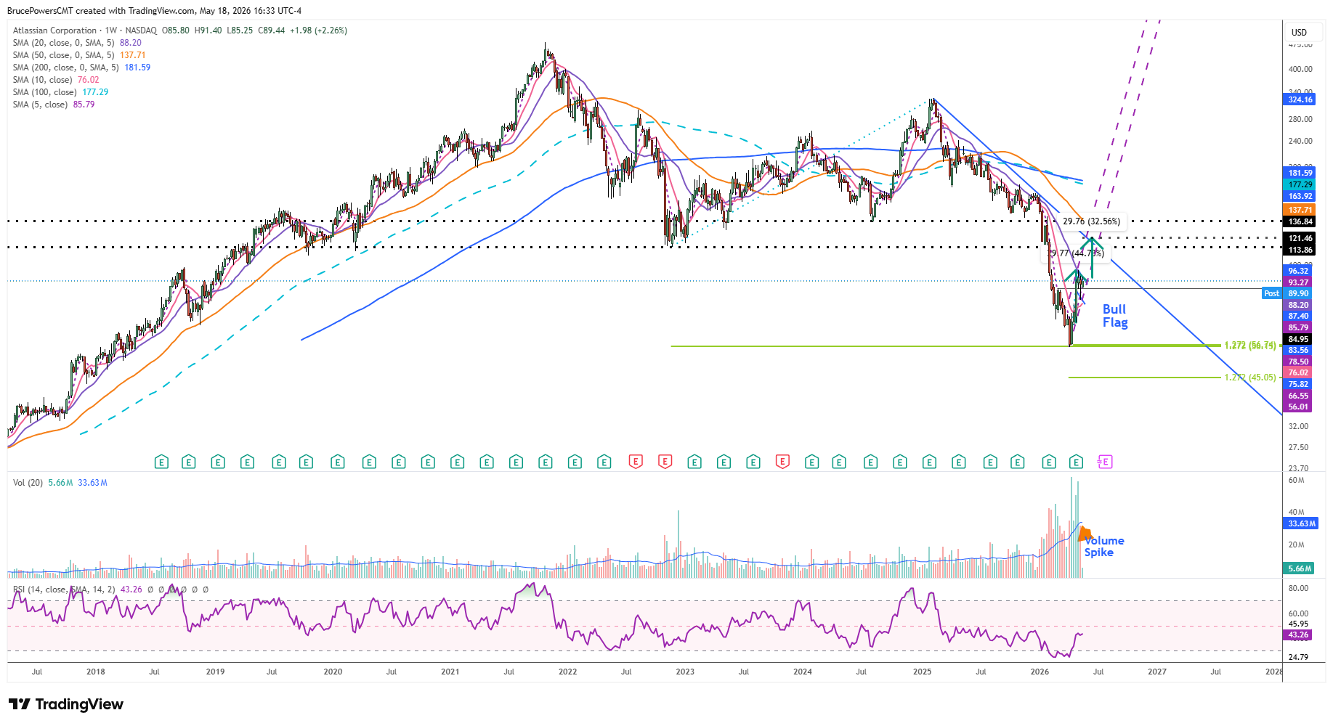This screenshot has width=1333, height=726.
Task: Click the 5.66M volume axis label
Action: pos(1299,568)
